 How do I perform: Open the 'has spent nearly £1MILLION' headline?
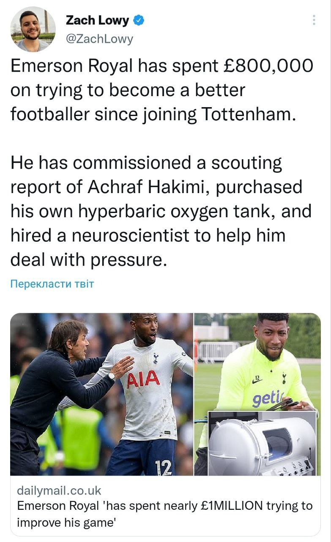[x=165, y=512]
